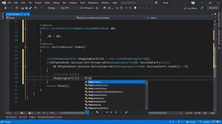Click the PREVIEW button

click(x=213, y=8)
